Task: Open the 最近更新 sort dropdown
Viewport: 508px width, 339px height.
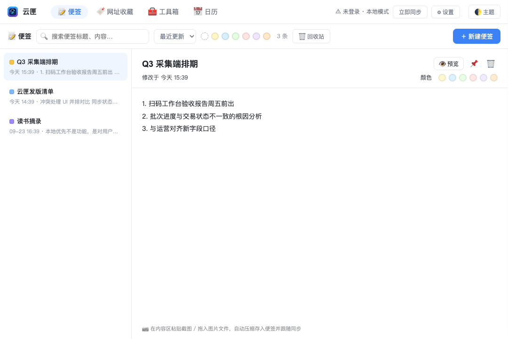Action: tap(175, 36)
